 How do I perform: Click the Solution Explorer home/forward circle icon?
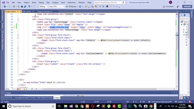point(185,15)
